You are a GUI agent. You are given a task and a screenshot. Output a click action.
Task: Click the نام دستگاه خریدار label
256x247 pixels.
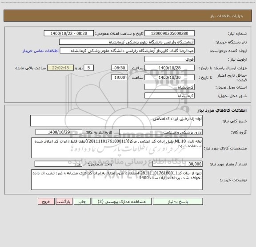[x=231, y=43]
